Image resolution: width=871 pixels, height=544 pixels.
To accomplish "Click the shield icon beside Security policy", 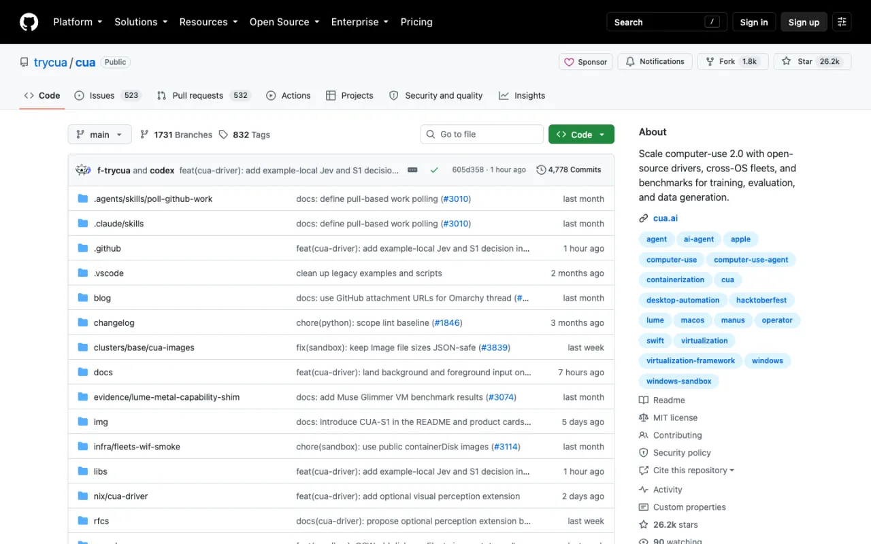I will [x=644, y=453].
